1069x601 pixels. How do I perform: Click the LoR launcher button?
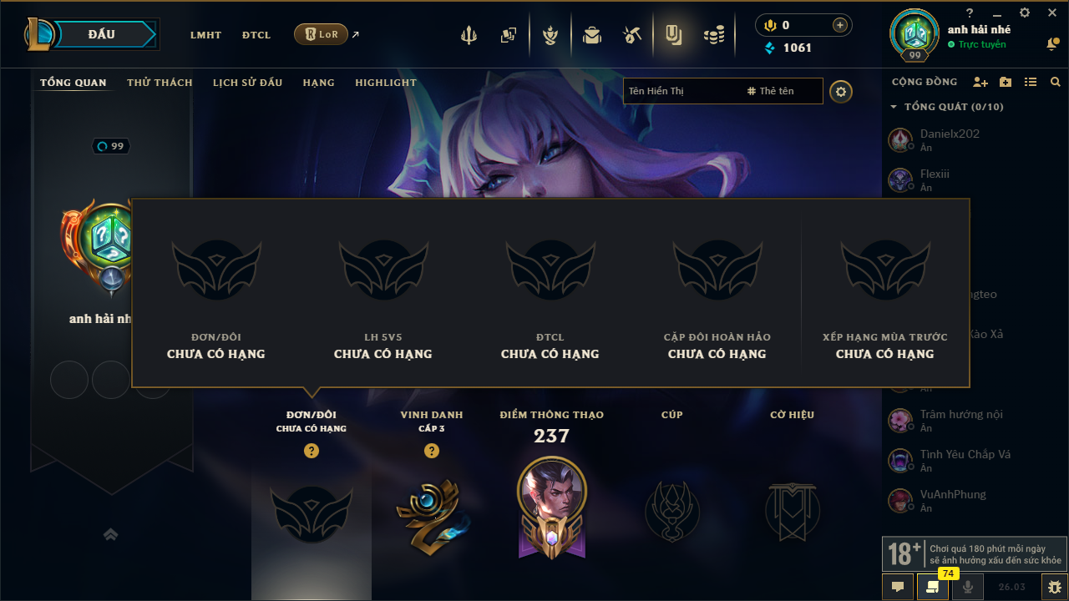click(322, 34)
